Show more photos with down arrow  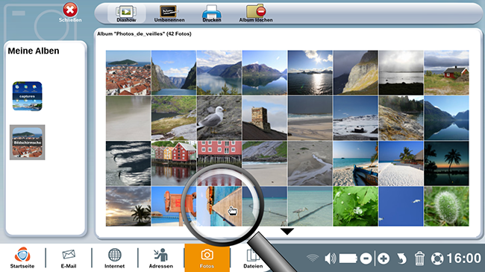287,231
